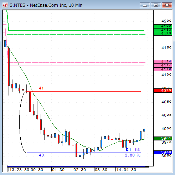Select the red 4070 price marker
The height and width of the screenshot is (175, 175).
[163, 91]
